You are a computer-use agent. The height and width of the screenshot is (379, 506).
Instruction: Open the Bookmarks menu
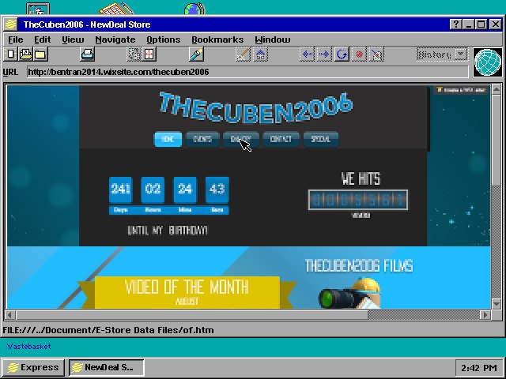tap(217, 39)
